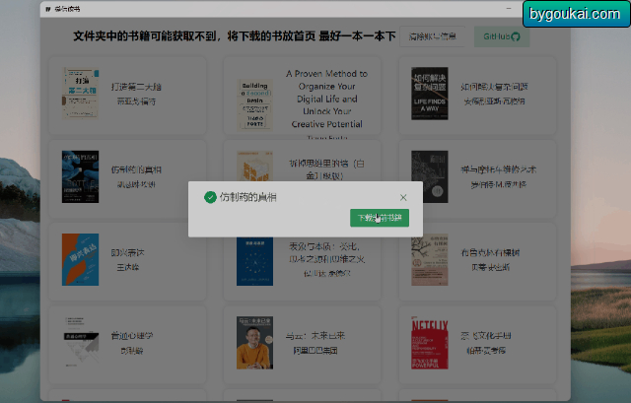Select the Building a Second Brain book cover
This screenshot has width=631, height=403.
click(254, 103)
